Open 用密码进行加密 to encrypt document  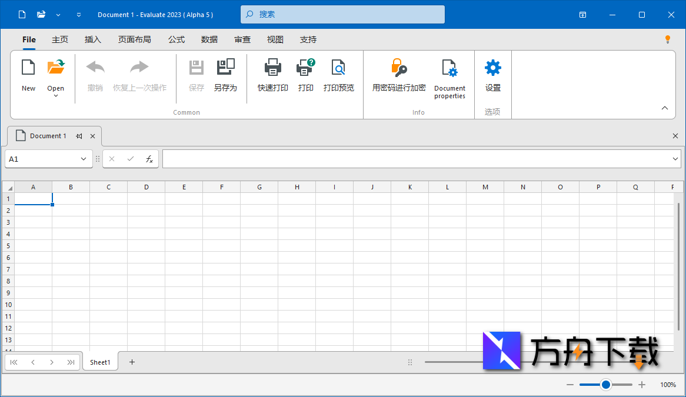[399, 76]
